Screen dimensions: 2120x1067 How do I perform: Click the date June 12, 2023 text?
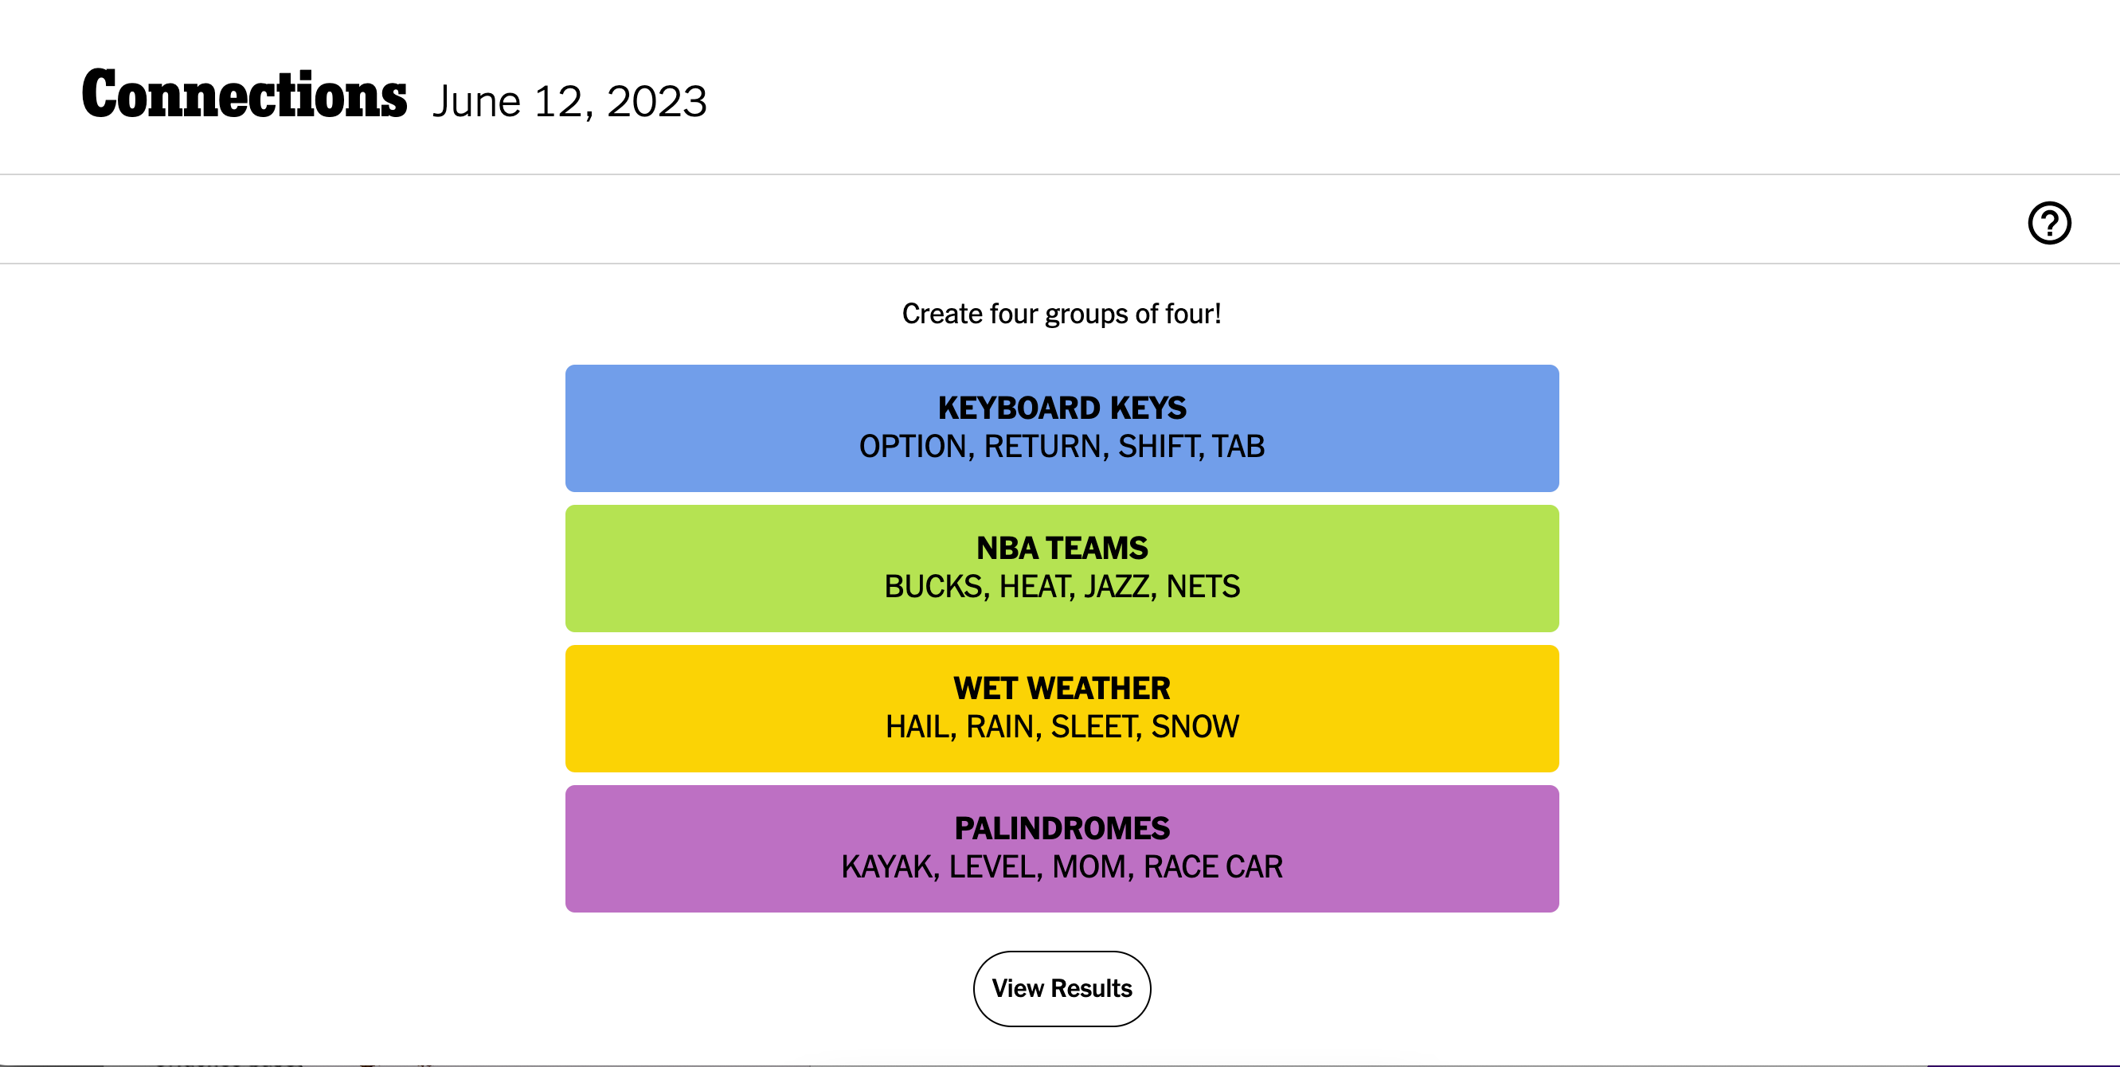569,100
